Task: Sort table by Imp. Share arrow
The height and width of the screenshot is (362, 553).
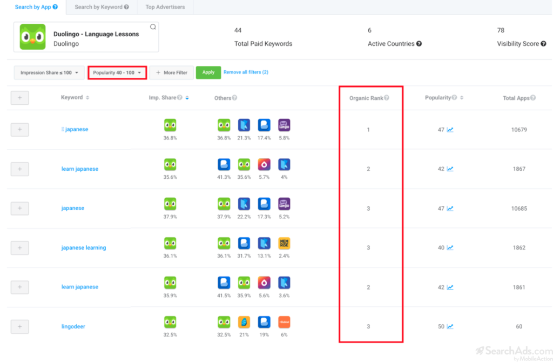Action: tap(187, 98)
